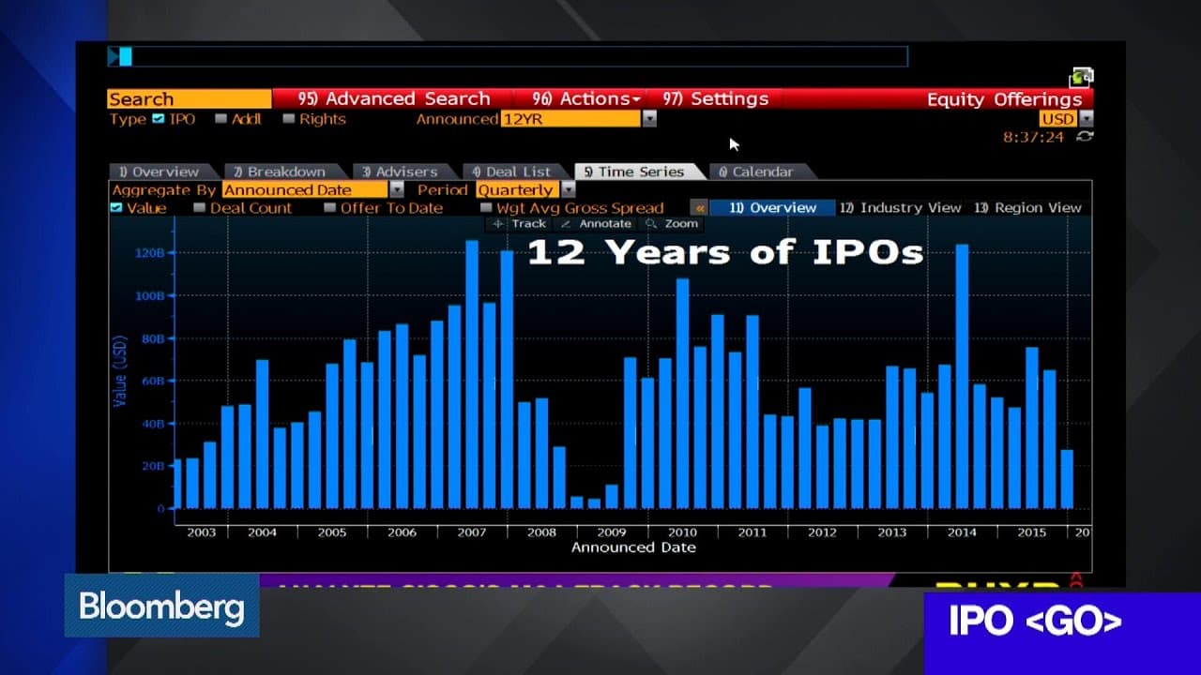Image resolution: width=1201 pixels, height=675 pixels.
Task: Click the 12YR announced range field
Action: pyautogui.click(x=571, y=119)
